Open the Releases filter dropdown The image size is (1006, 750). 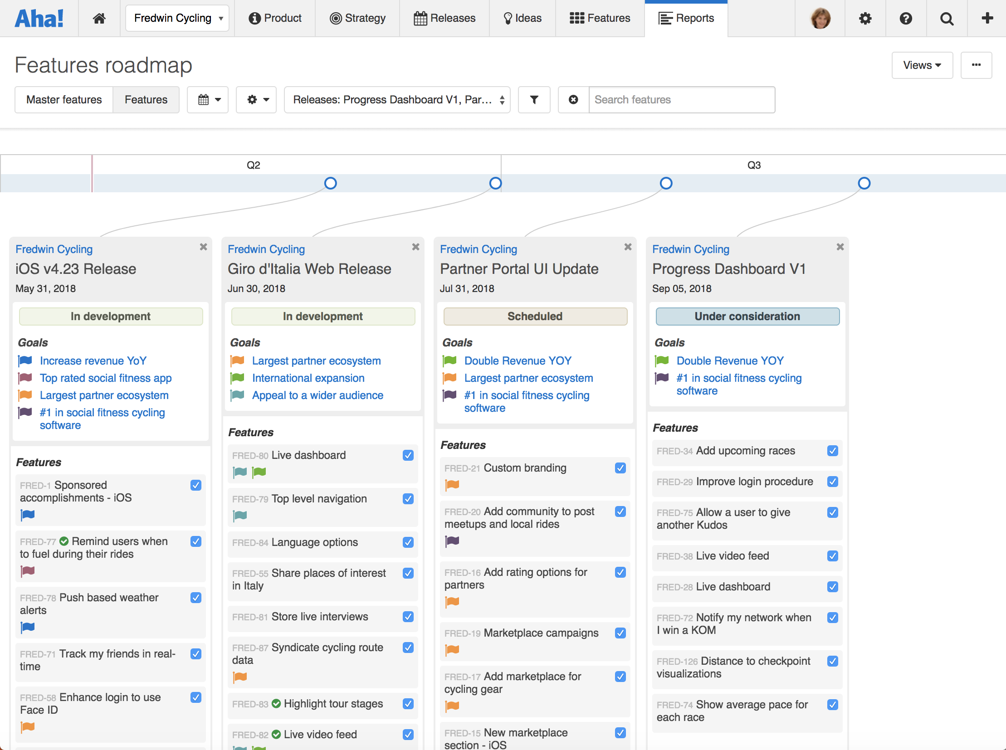396,99
